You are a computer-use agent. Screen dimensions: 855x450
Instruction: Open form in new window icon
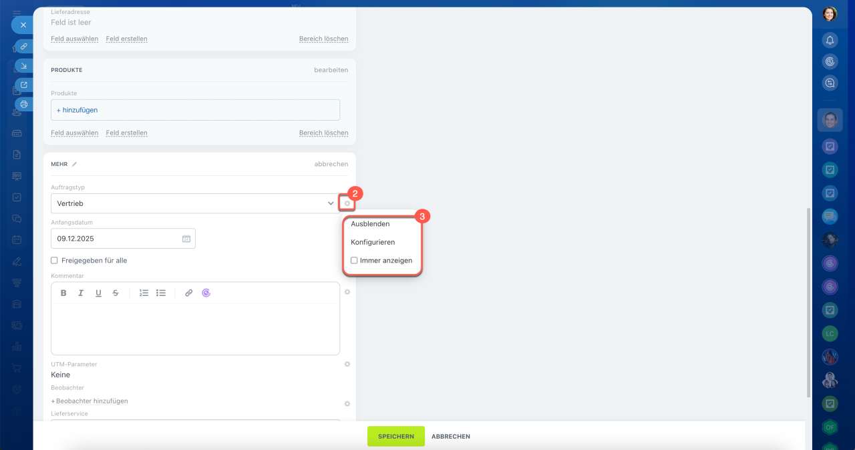coord(24,85)
